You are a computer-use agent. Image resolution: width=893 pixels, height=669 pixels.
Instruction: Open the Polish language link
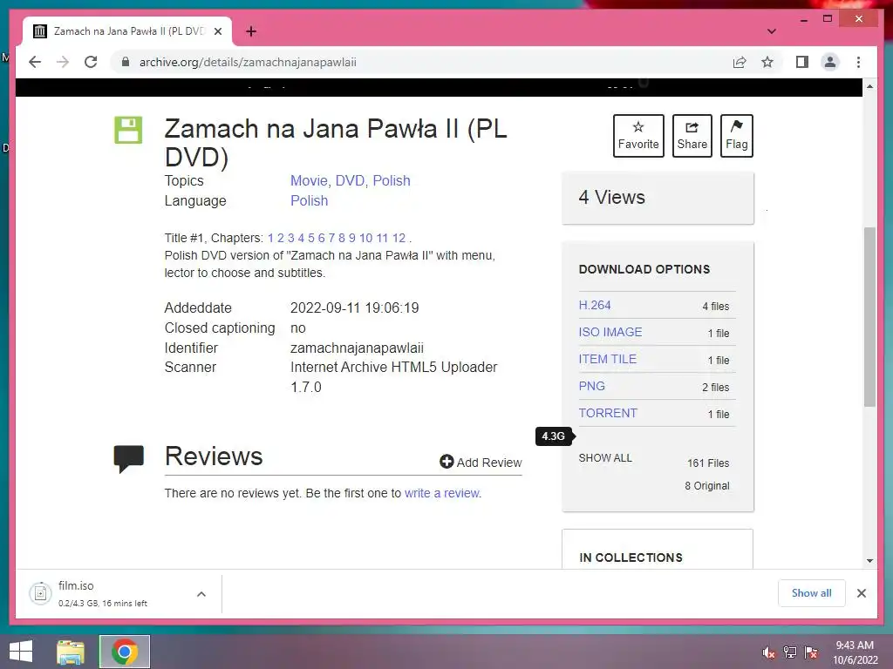[310, 201]
